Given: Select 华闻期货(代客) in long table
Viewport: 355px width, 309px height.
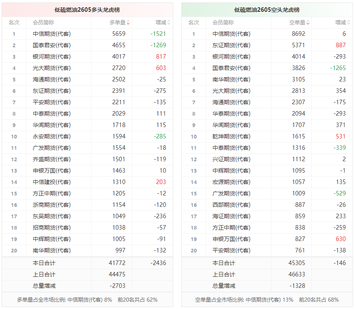Looking at the screenshot, I should [52, 125].
